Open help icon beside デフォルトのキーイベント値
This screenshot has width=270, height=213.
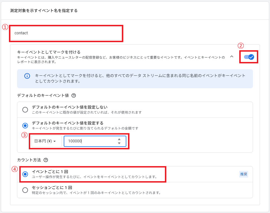[74, 95]
